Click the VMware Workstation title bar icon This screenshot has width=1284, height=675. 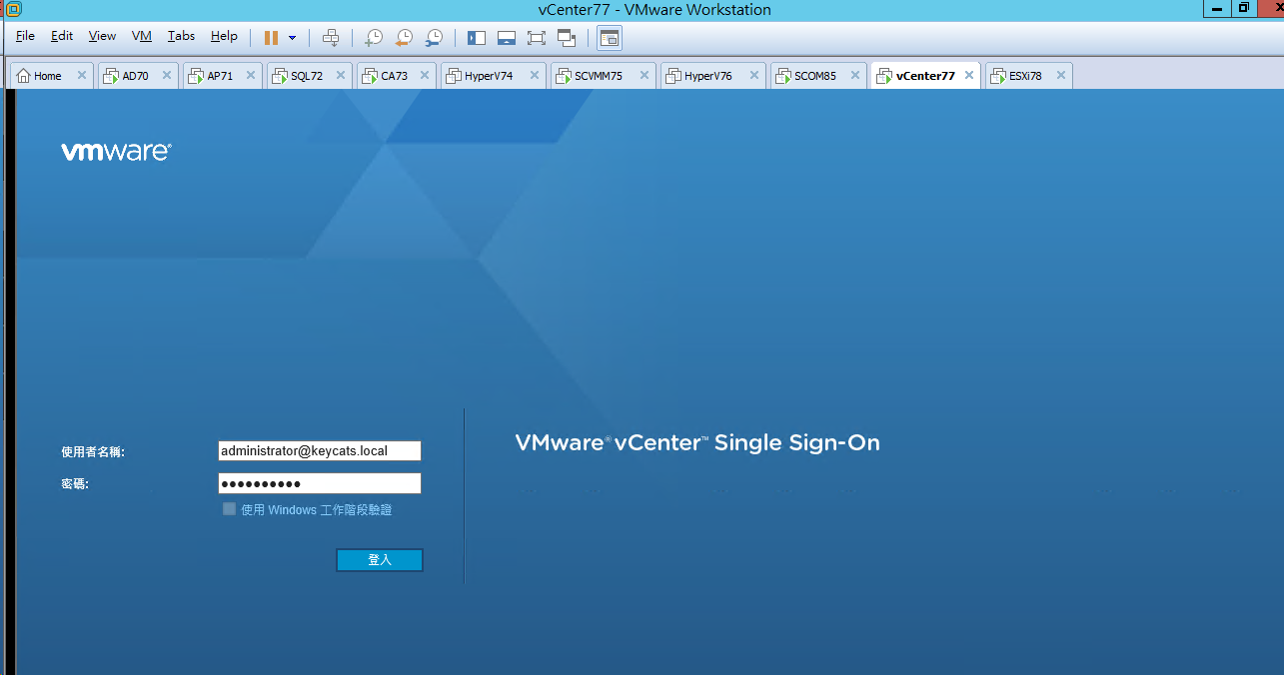[x=13, y=9]
